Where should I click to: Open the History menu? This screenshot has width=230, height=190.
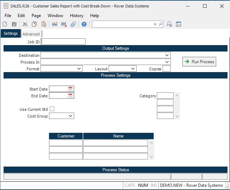[76, 16]
